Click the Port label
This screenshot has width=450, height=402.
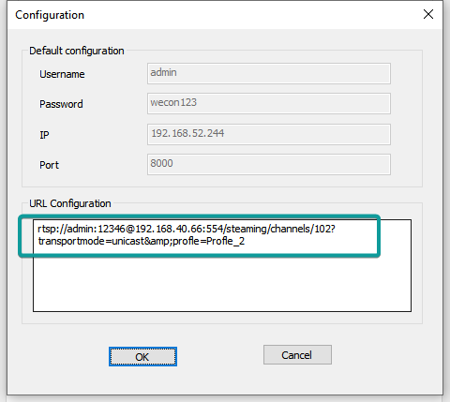49,165
